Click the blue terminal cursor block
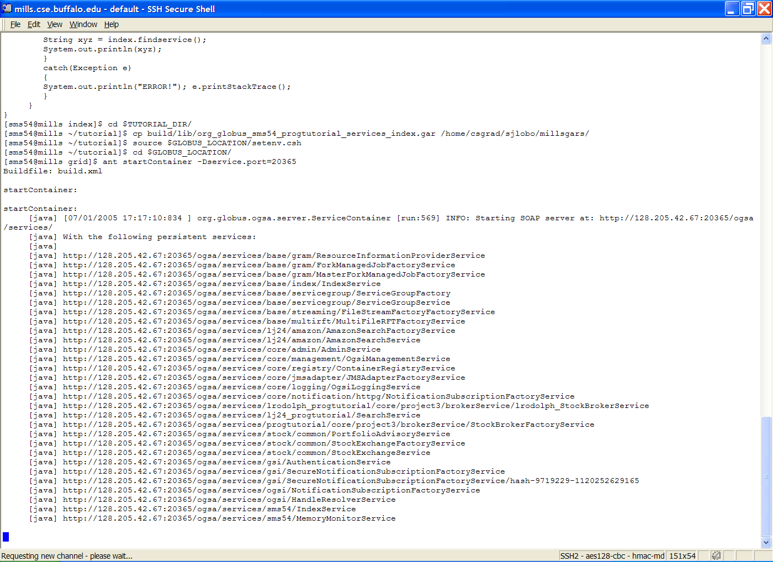The image size is (773, 562). point(6,537)
